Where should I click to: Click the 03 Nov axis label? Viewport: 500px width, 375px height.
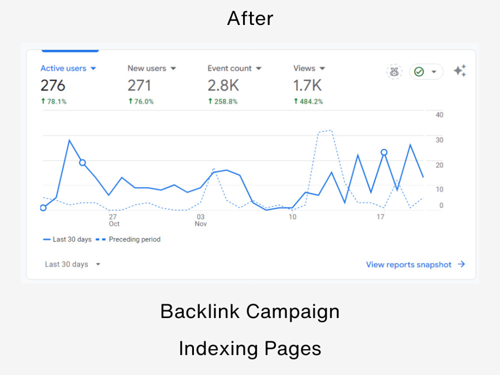pos(200,220)
